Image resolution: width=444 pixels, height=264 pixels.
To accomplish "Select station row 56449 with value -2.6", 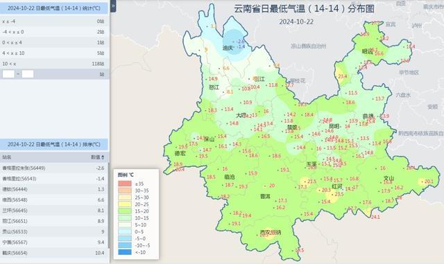I will coord(54,168).
